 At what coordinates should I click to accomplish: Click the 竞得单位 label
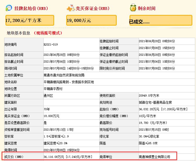click(x=106, y=157)
